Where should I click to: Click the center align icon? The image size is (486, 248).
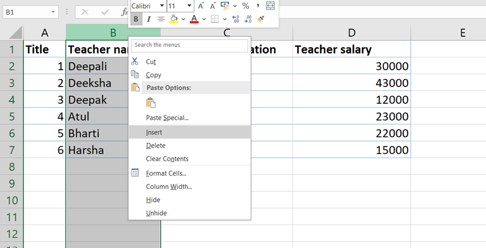pos(161,19)
